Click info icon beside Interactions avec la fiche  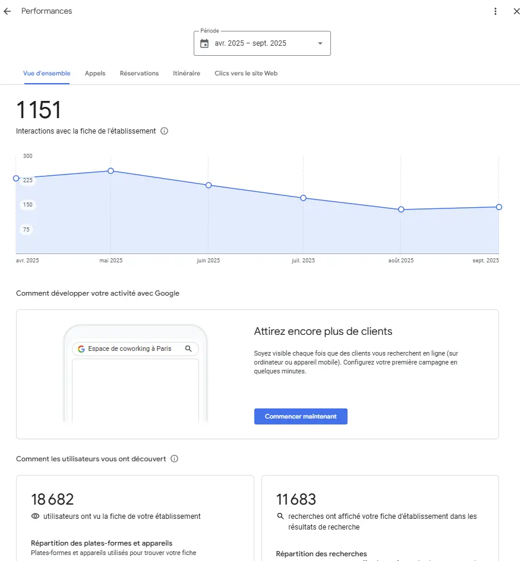pyautogui.click(x=165, y=131)
